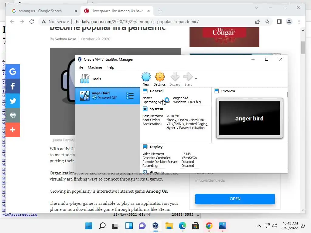311x233 pixels.
Task: Open Microsoft Edge from taskbar
Action: [x=183, y=226]
